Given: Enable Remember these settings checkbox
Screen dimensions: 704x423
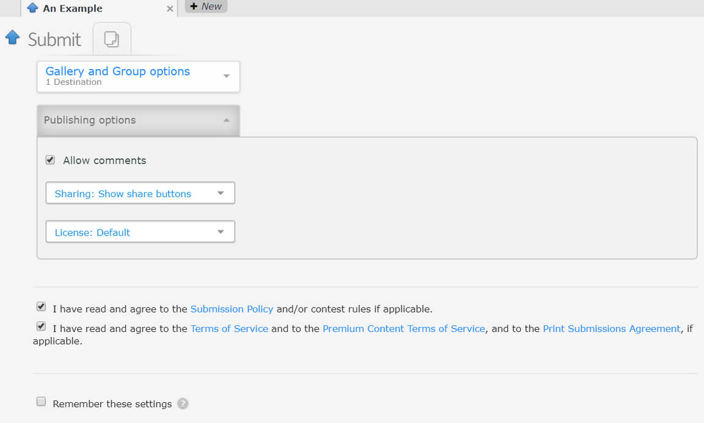Looking at the screenshot, I should tap(41, 402).
